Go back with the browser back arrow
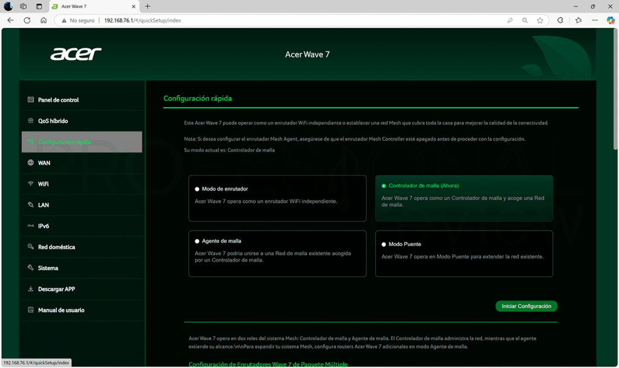The height and width of the screenshot is (368, 619). pos(11,20)
